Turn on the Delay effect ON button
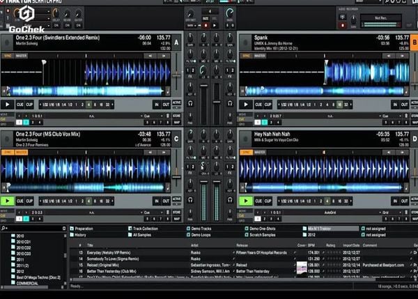This screenshot has width=418, height=299. (x=56, y=26)
